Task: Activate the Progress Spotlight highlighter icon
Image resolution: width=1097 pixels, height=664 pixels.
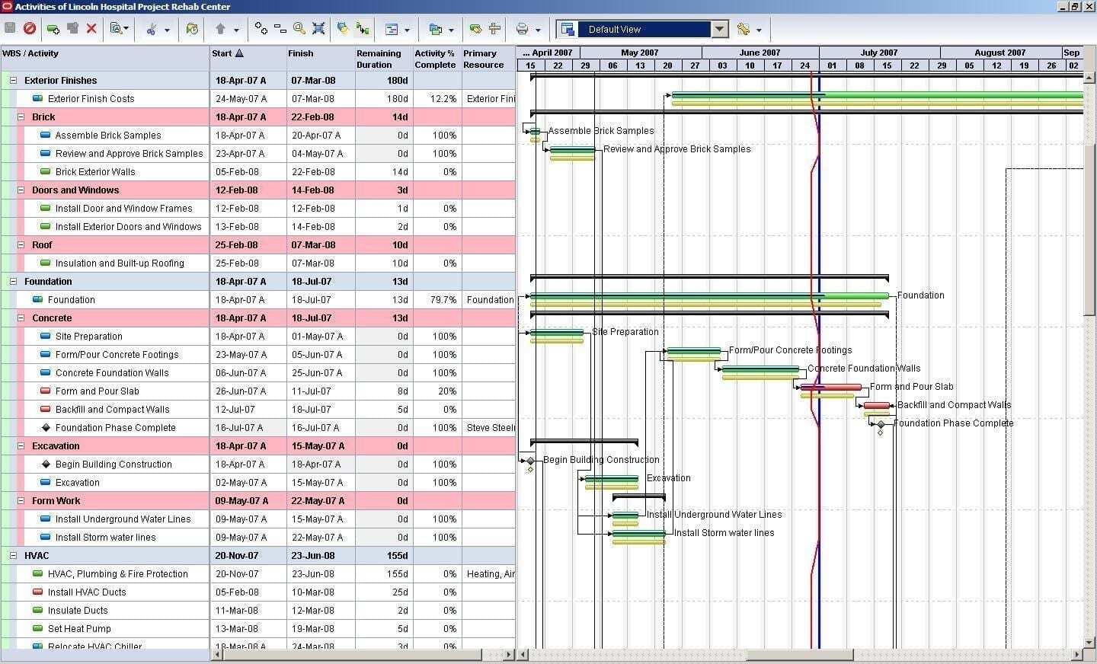Action: [x=341, y=29]
